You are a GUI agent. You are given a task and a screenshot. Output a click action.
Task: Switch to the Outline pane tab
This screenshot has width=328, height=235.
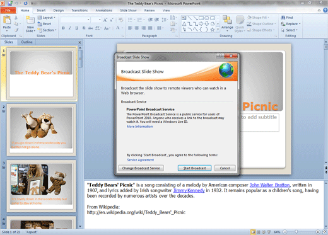26,42
